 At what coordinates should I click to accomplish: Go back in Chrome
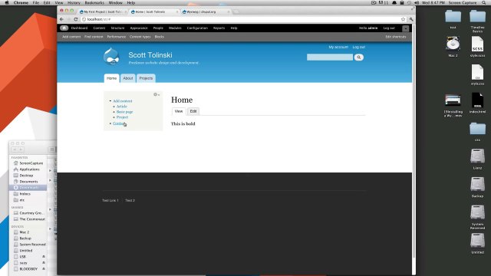(61, 19)
